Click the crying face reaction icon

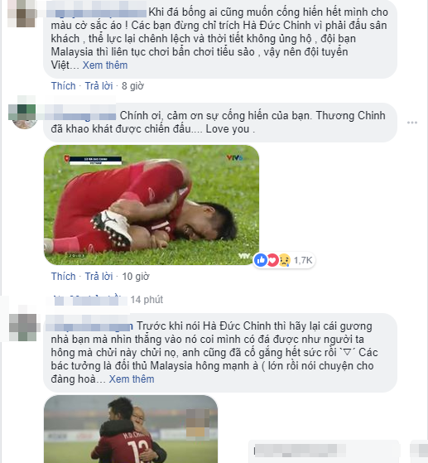tap(284, 260)
